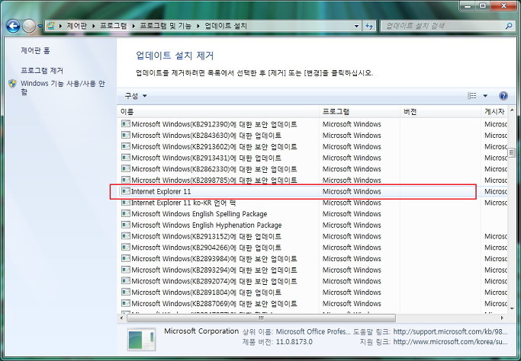Select Microsoft Windows English Spelling Package
This screenshot has height=361, width=521.
pyautogui.click(x=312, y=214)
